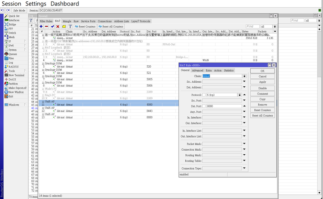This screenshot has height=199, width=323.
Task: Collapse the Protocol field arrow
Action: click(x=244, y=95)
